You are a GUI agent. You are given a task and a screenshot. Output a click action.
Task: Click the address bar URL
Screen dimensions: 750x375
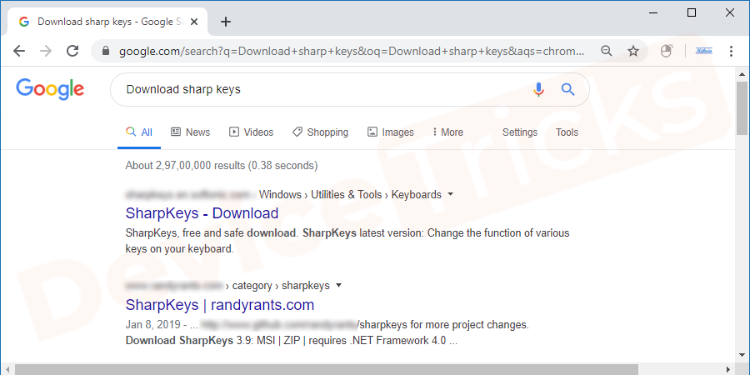tap(352, 51)
